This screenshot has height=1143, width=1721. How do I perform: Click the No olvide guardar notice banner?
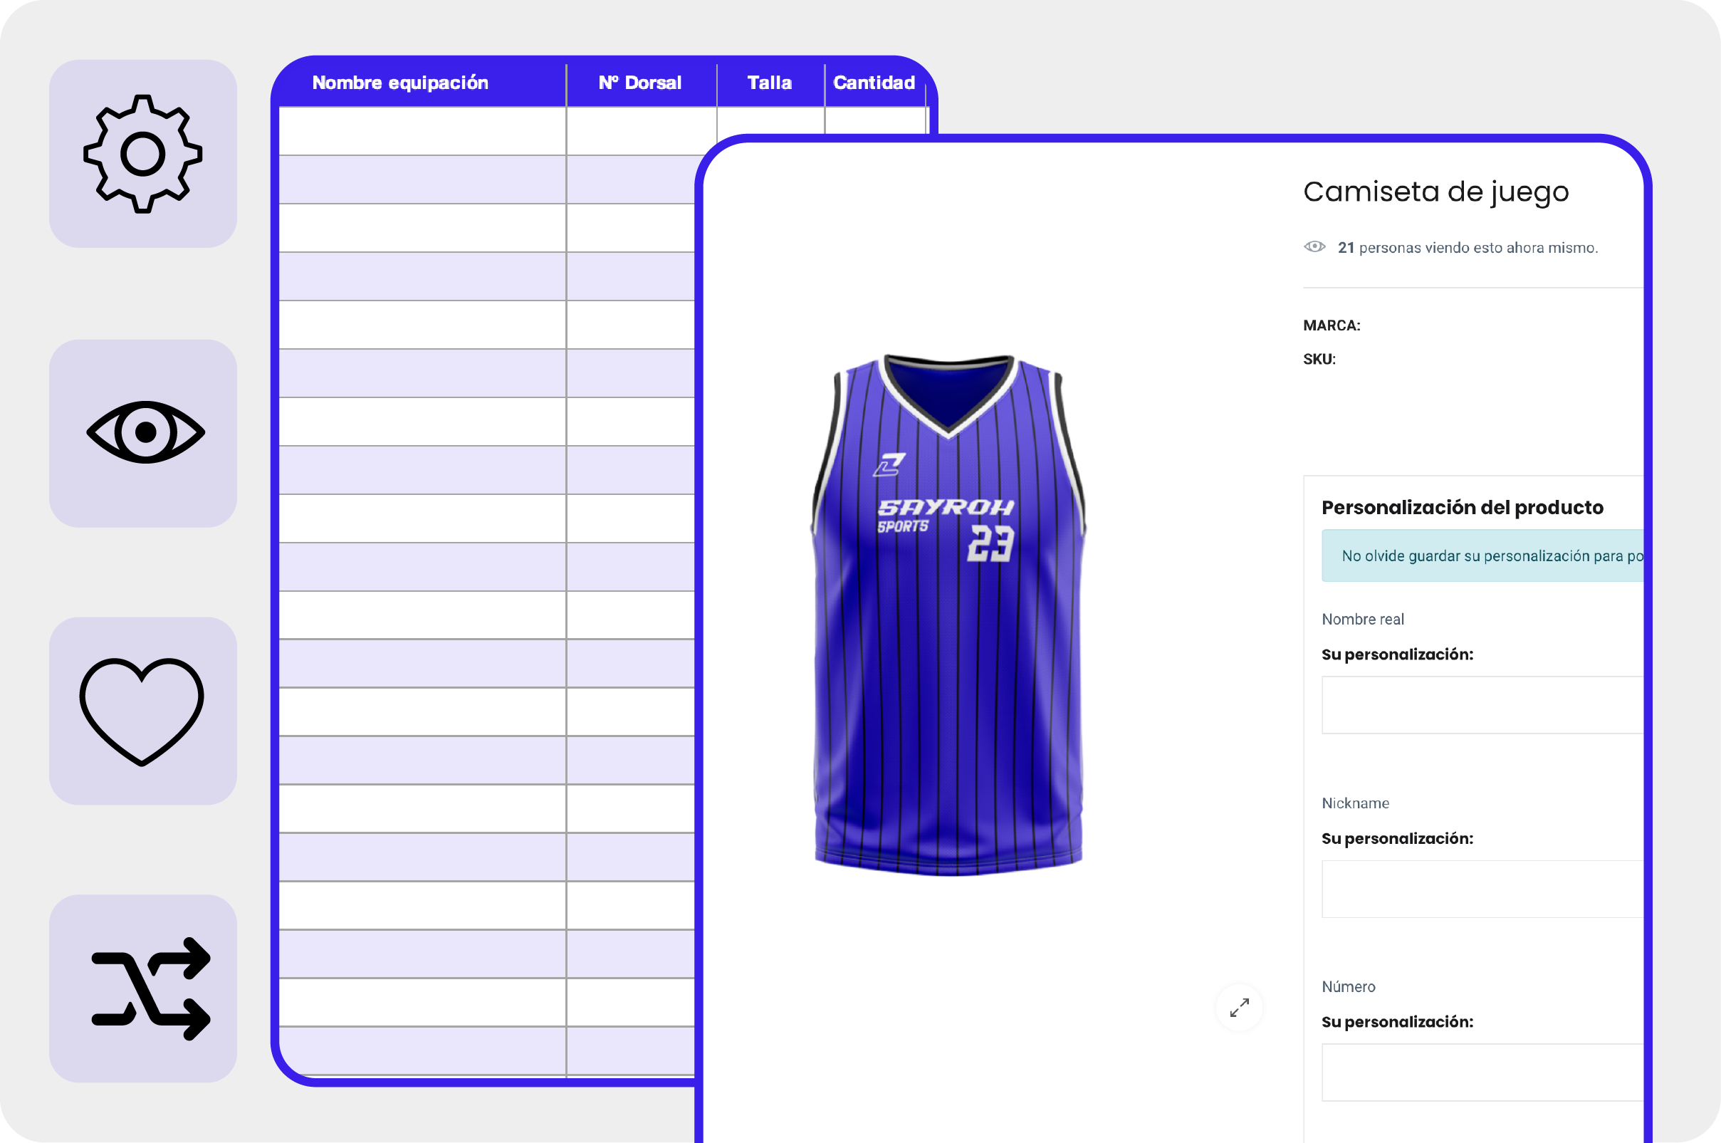click(1482, 555)
